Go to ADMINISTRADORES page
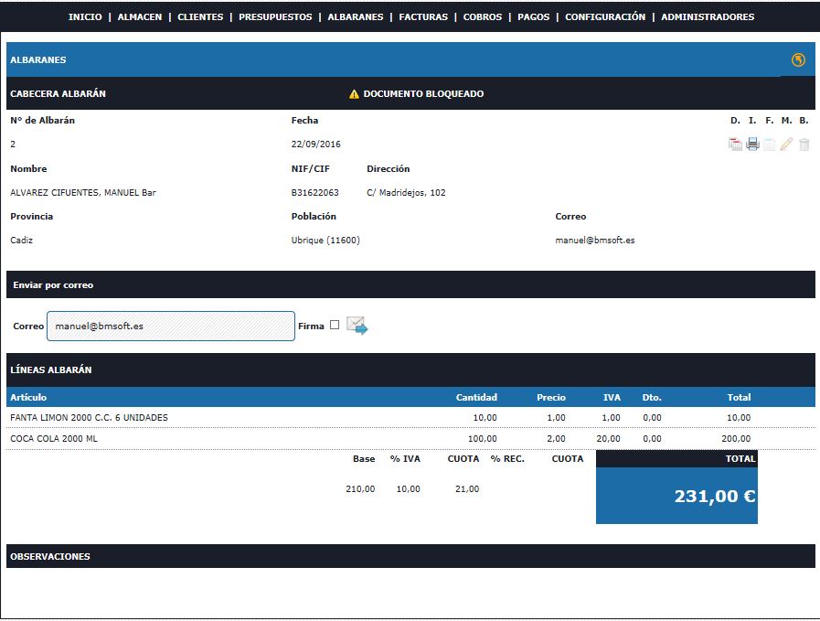 tap(708, 17)
